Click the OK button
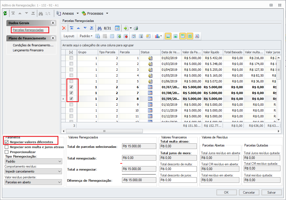 (x=226, y=192)
